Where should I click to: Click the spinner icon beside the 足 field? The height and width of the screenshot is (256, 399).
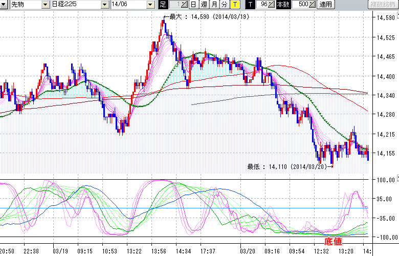tap(185, 5)
